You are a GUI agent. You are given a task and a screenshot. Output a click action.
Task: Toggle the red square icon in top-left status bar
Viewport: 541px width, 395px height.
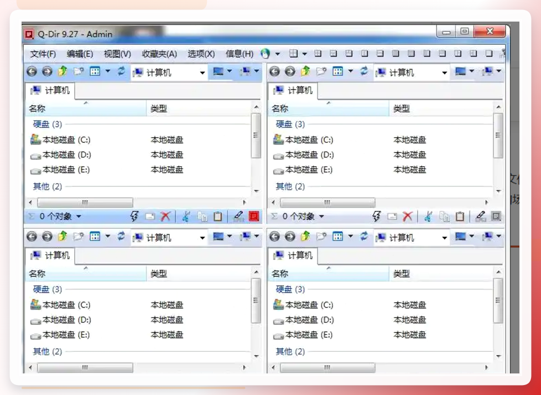point(254,216)
